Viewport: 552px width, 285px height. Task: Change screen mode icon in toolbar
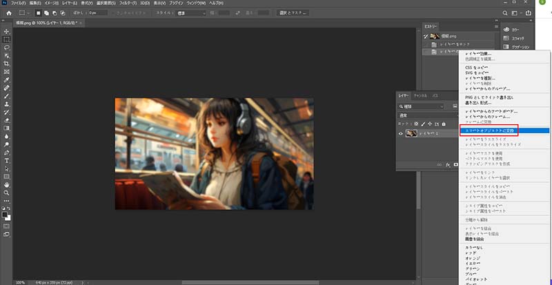pyautogui.click(x=6, y=234)
